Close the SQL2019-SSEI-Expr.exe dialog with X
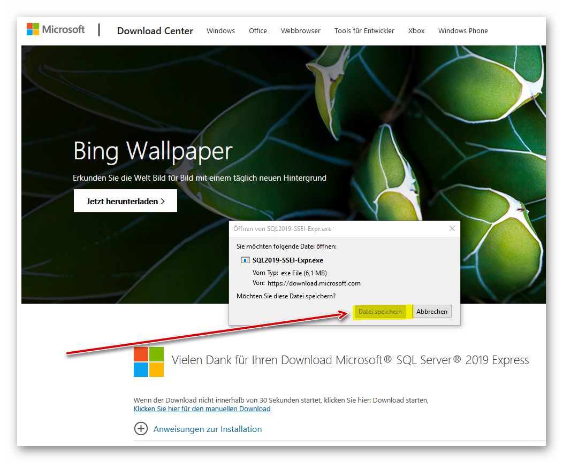 452,228
